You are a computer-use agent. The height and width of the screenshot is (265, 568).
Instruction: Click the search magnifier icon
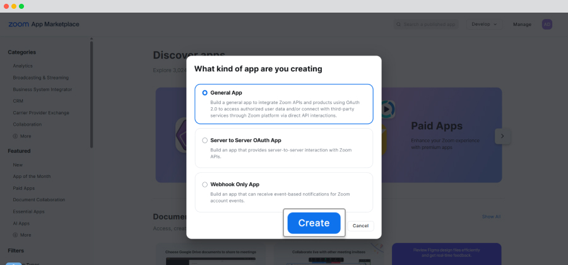pos(398,24)
